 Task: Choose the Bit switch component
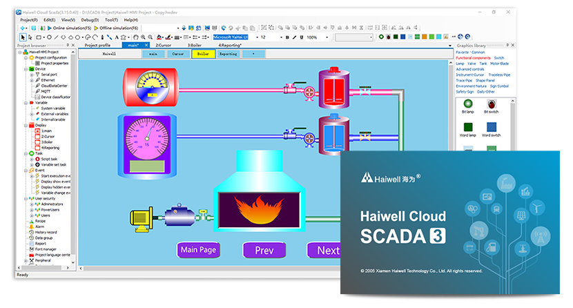491,103
